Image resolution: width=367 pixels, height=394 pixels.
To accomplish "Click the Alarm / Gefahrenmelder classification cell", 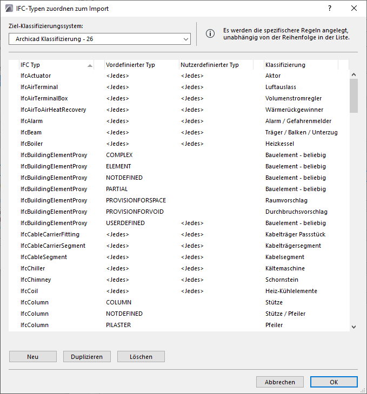I will [x=298, y=121].
